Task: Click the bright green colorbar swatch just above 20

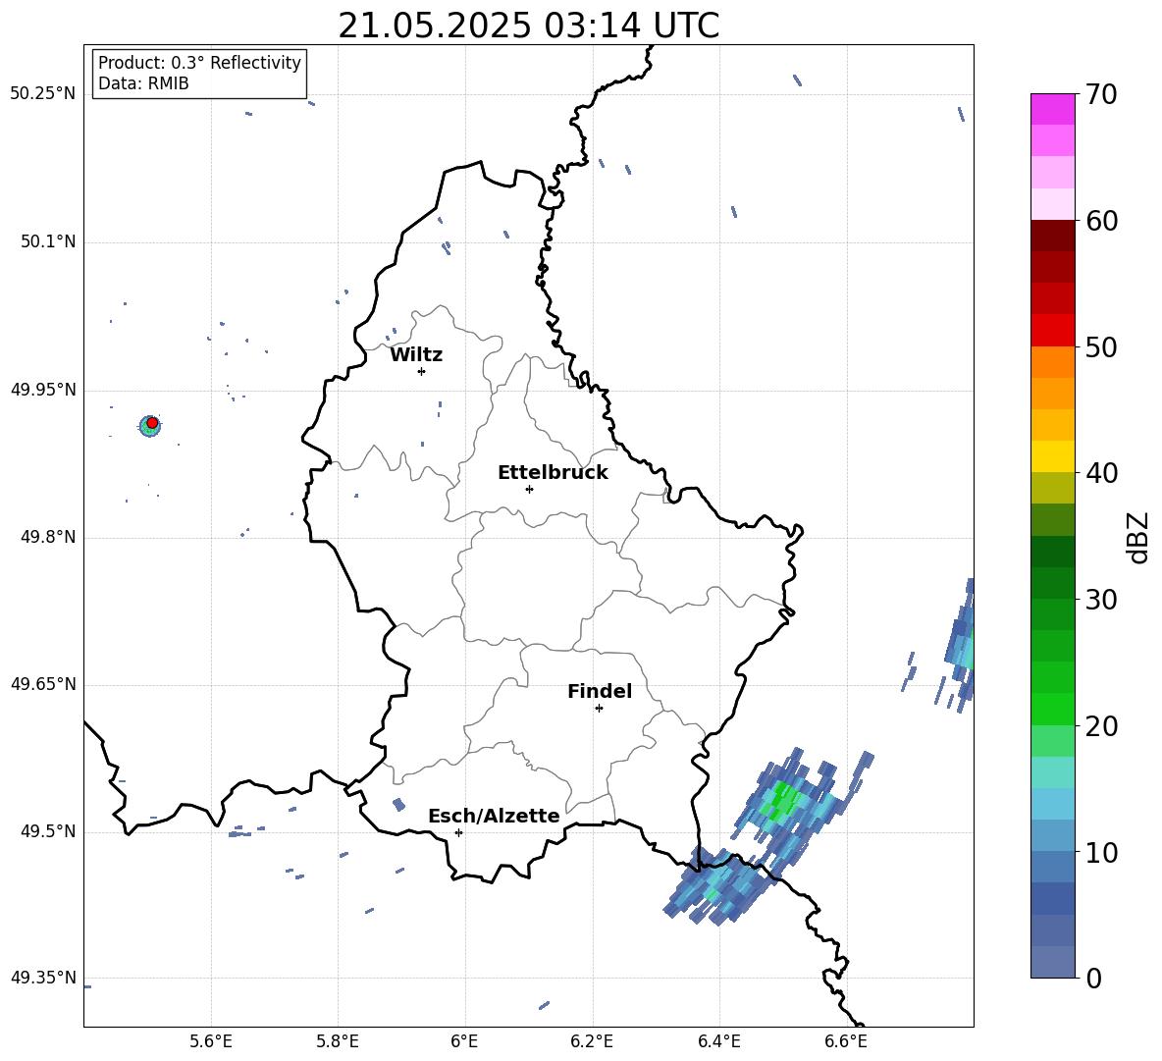Action: click(1052, 709)
